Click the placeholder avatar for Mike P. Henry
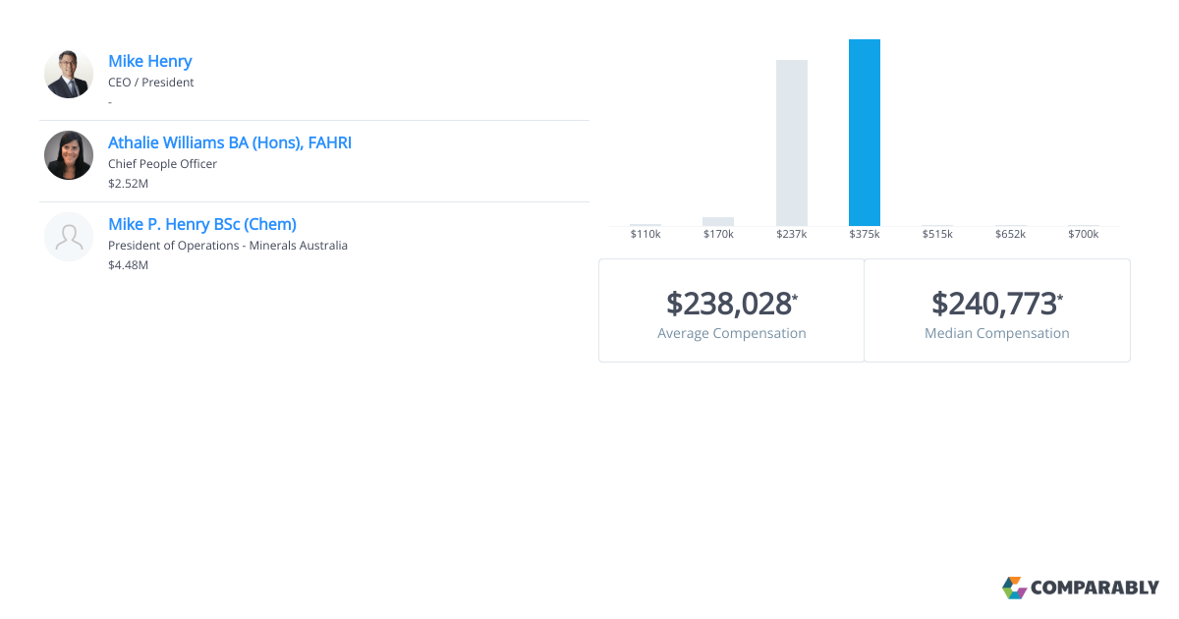The height and width of the screenshot is (619, 1179). pyautogui.click(x=69, y=237)
